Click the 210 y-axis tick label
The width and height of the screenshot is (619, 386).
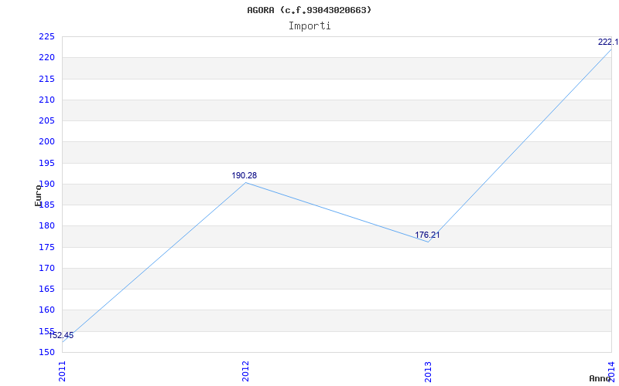click(46, 100)
